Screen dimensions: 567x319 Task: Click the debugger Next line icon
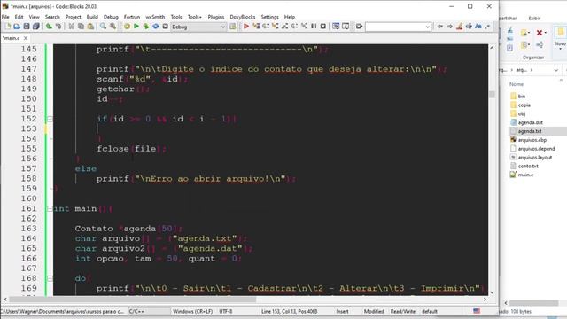(266, 27)
